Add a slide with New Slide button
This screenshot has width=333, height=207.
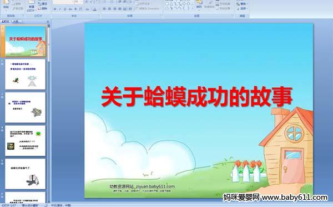(31, 6)
